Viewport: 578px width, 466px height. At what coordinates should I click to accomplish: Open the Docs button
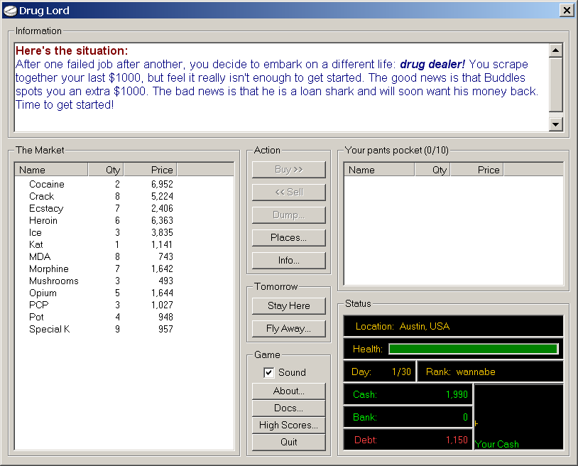coord(288,408)
